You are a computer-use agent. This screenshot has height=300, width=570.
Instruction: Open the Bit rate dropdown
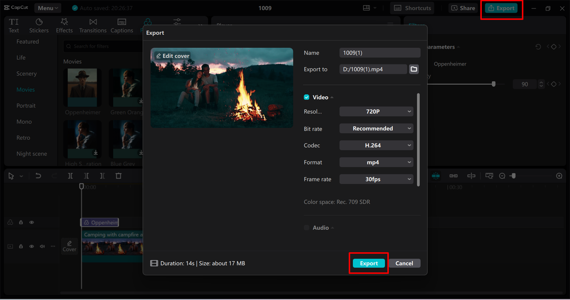(376, 128)
